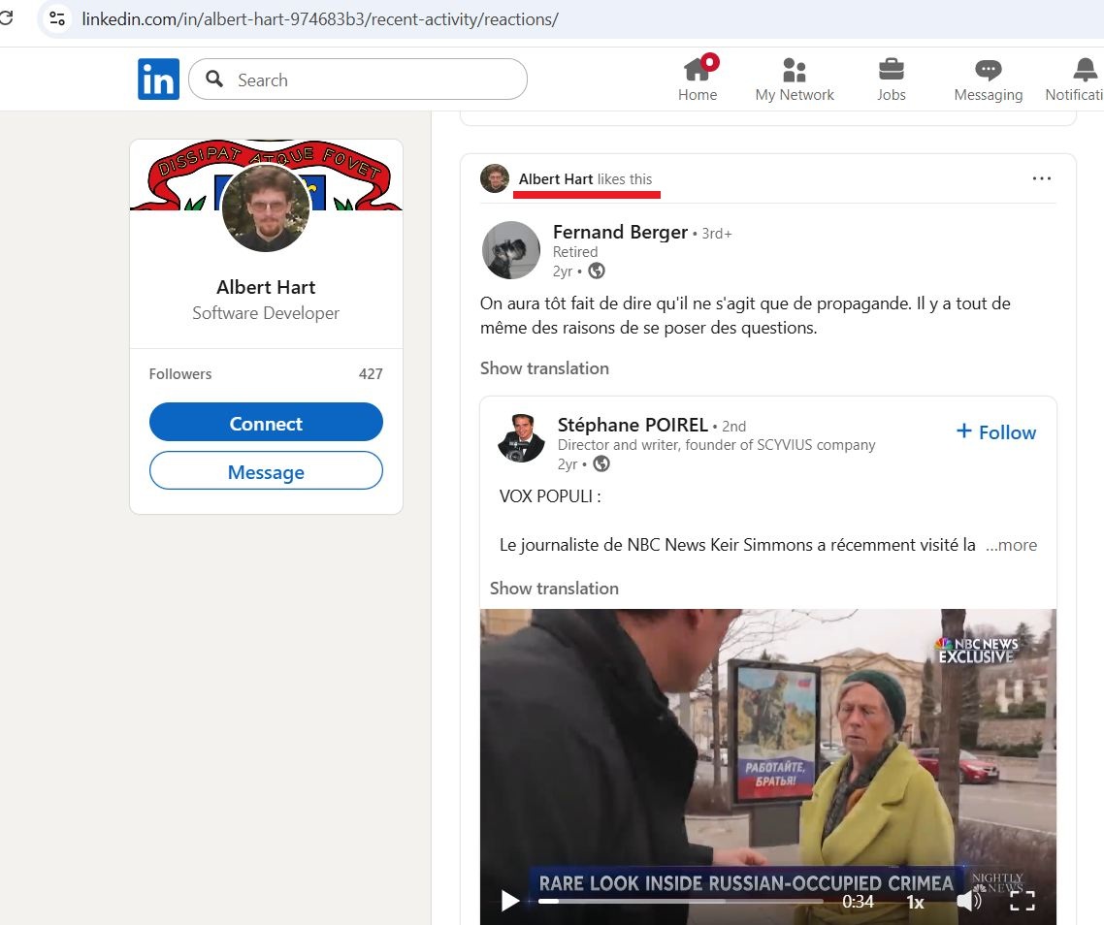Click the search magnifier icon
The image size is (1104, 925).
click(213, 80)
